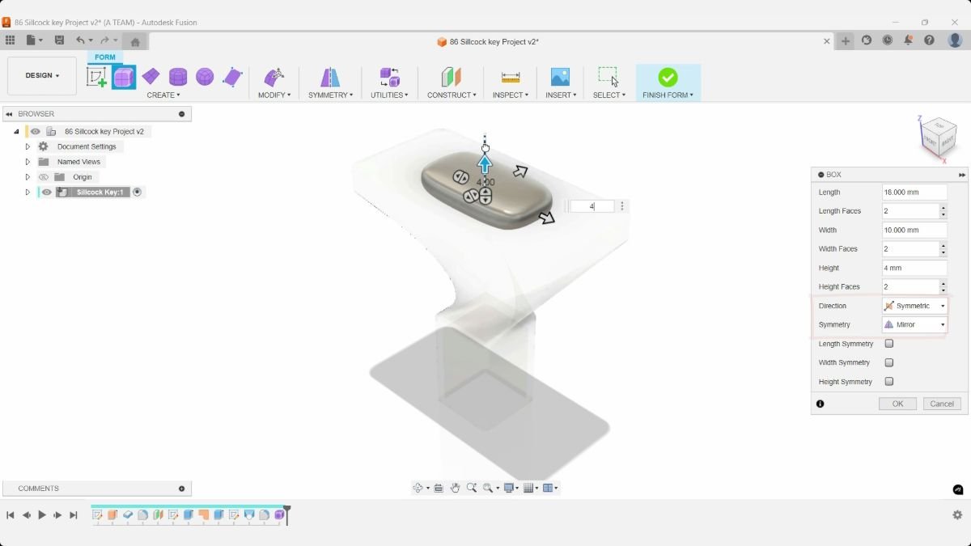Click the ViewCube in the corner

939,138
